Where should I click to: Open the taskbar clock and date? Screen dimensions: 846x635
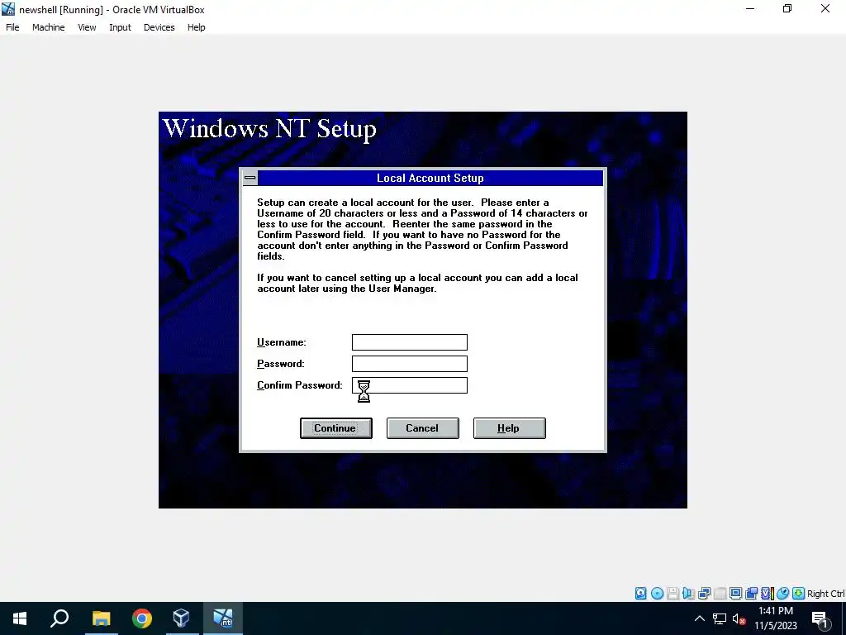tap(775, 618)
